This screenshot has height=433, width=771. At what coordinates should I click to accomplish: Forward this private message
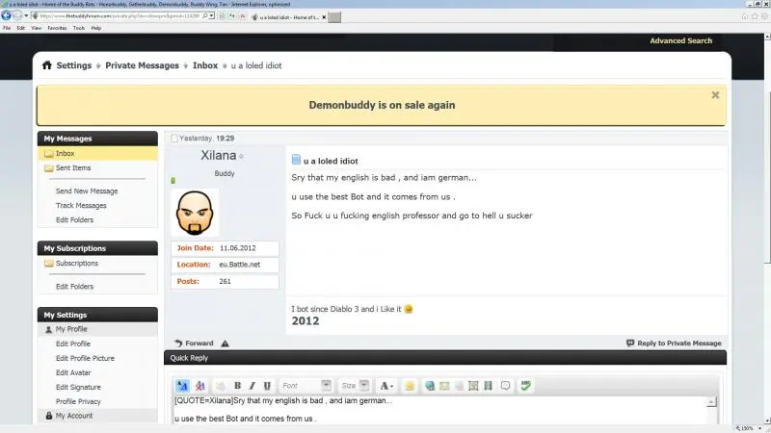pos(195,344)
